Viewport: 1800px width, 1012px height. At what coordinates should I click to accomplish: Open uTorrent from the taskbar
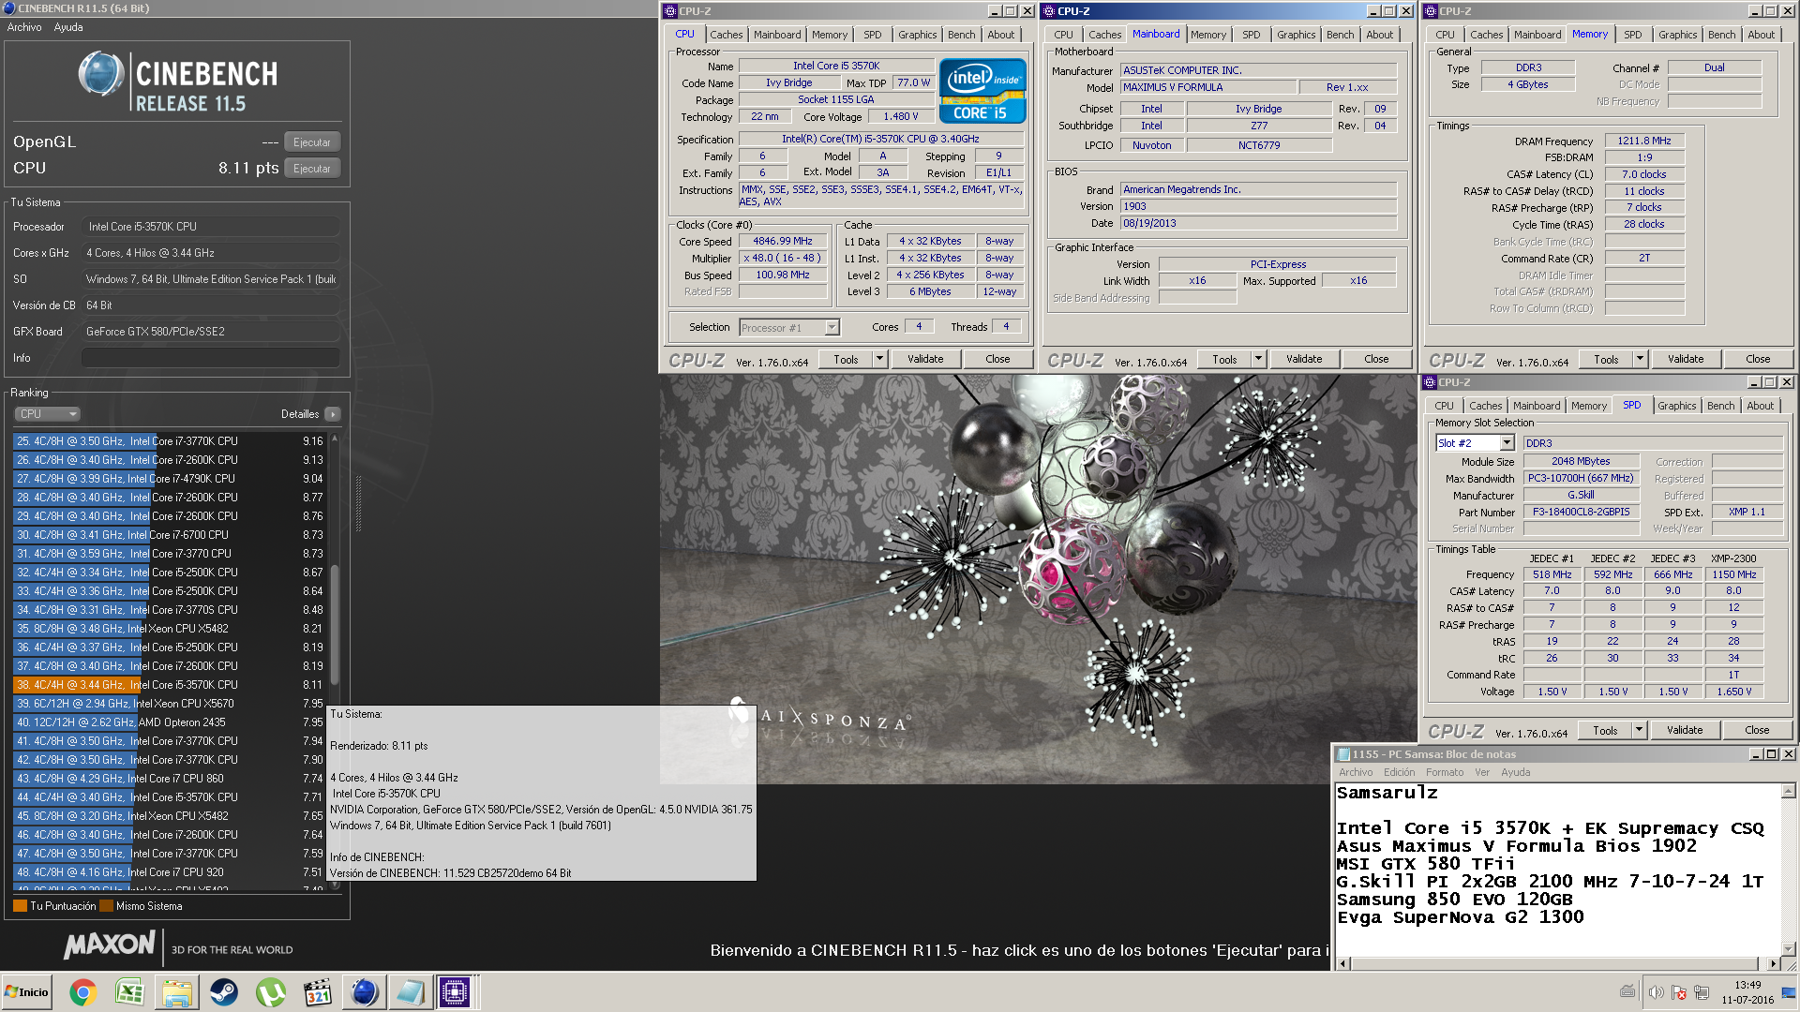tap(271, 992)
